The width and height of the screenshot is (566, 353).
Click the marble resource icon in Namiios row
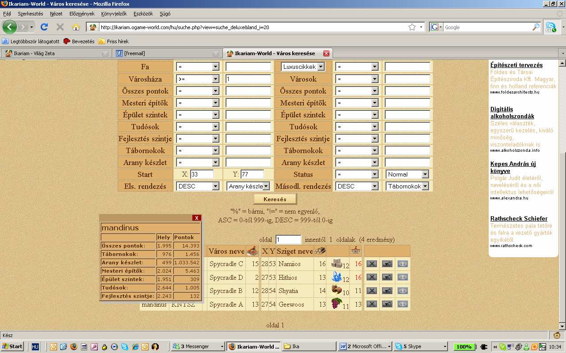(x=337, y=263)
